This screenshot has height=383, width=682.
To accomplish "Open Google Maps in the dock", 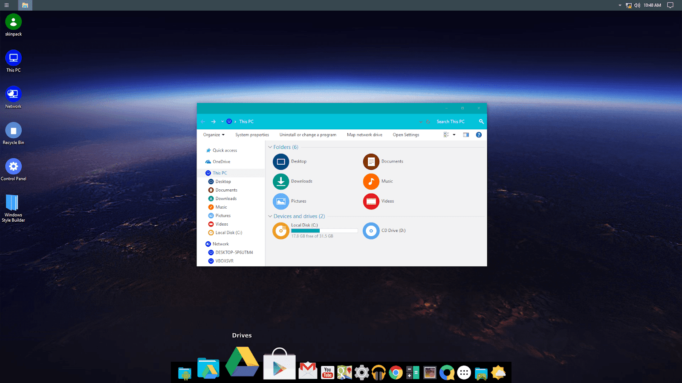I will click(344, 372).
